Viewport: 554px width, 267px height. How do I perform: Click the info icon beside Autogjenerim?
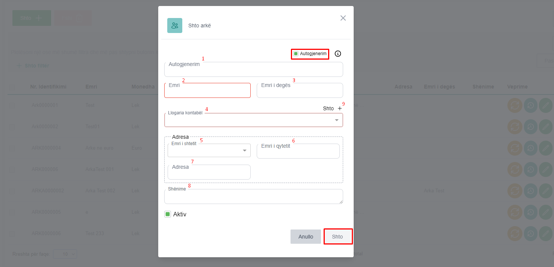pyautogui.click(x=338, y=54)
